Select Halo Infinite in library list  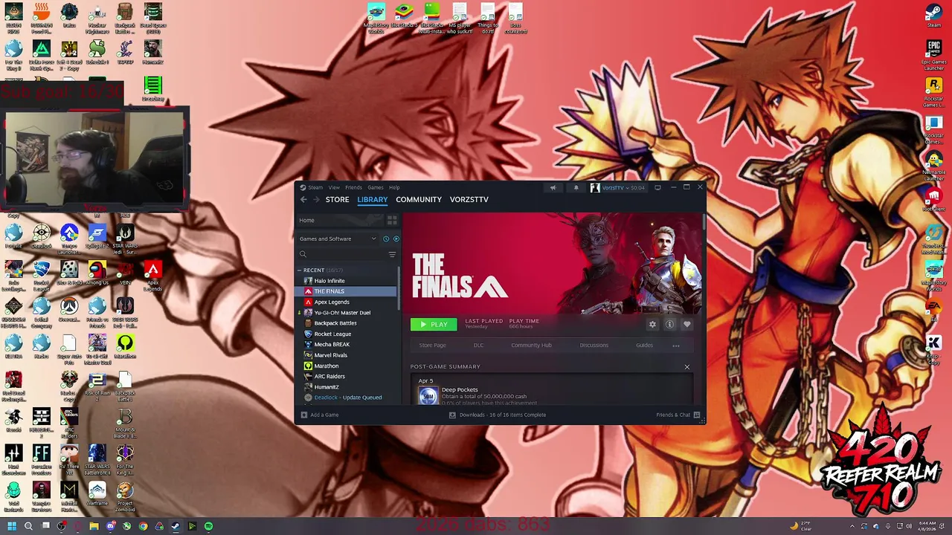coord(347,281)
